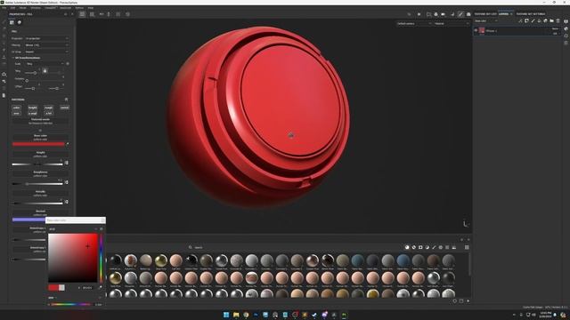The width and height of the screenshot is (570, 320).
Task: Open Steam from the taskbar
Action: point(314,315)
